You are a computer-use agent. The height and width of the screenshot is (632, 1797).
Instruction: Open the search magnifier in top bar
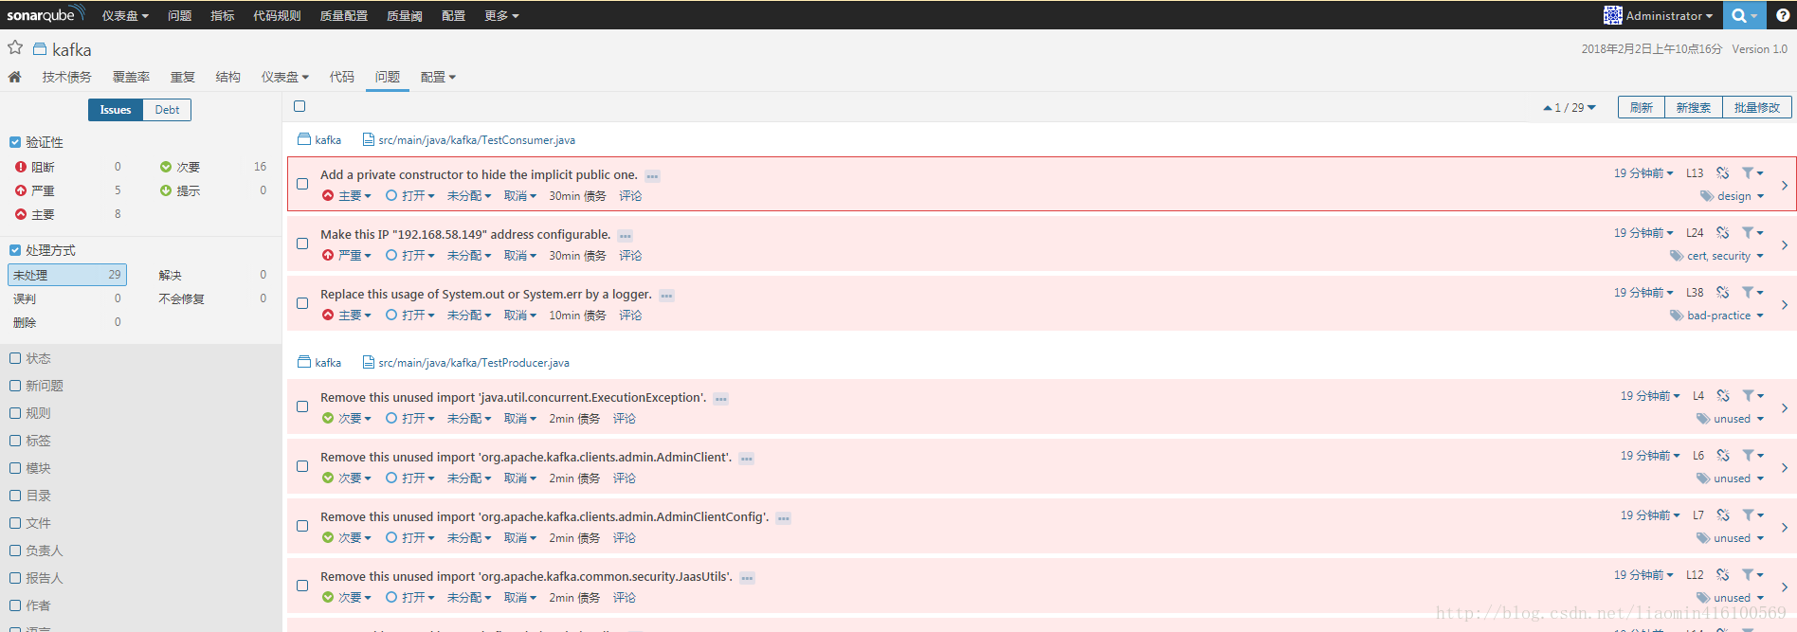click(1744, 15)
